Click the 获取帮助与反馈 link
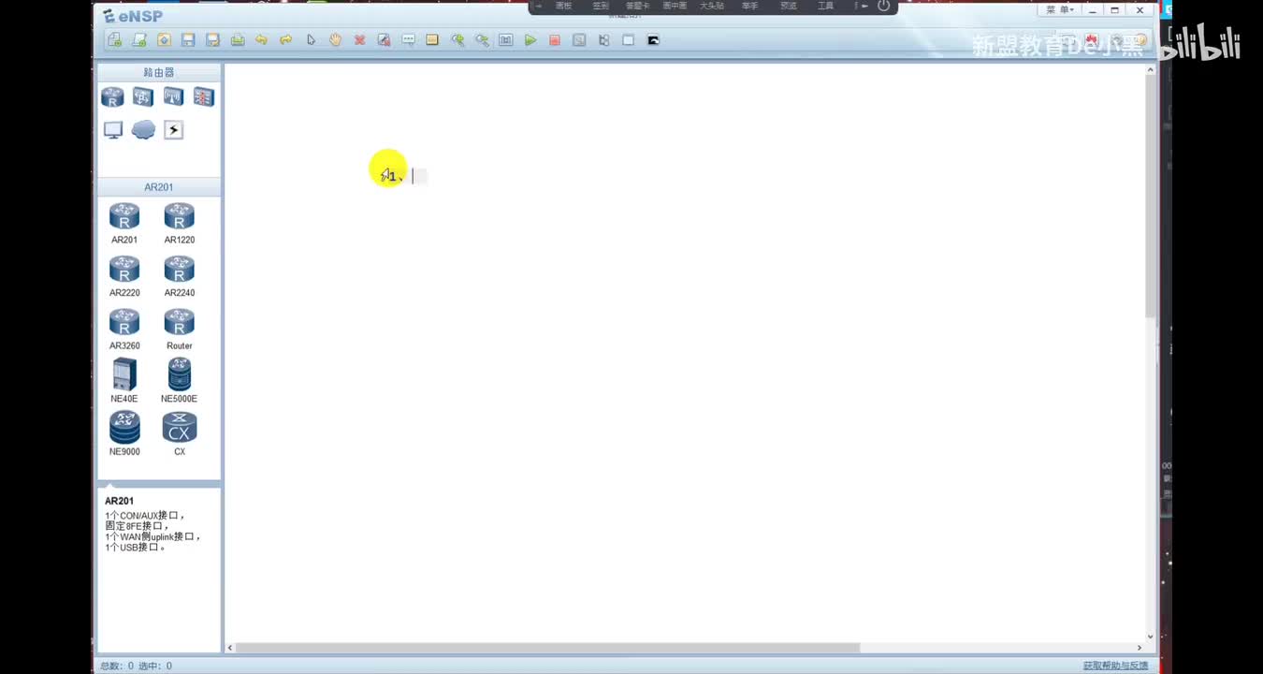 pyautogui.click(x=1115, y=666)
